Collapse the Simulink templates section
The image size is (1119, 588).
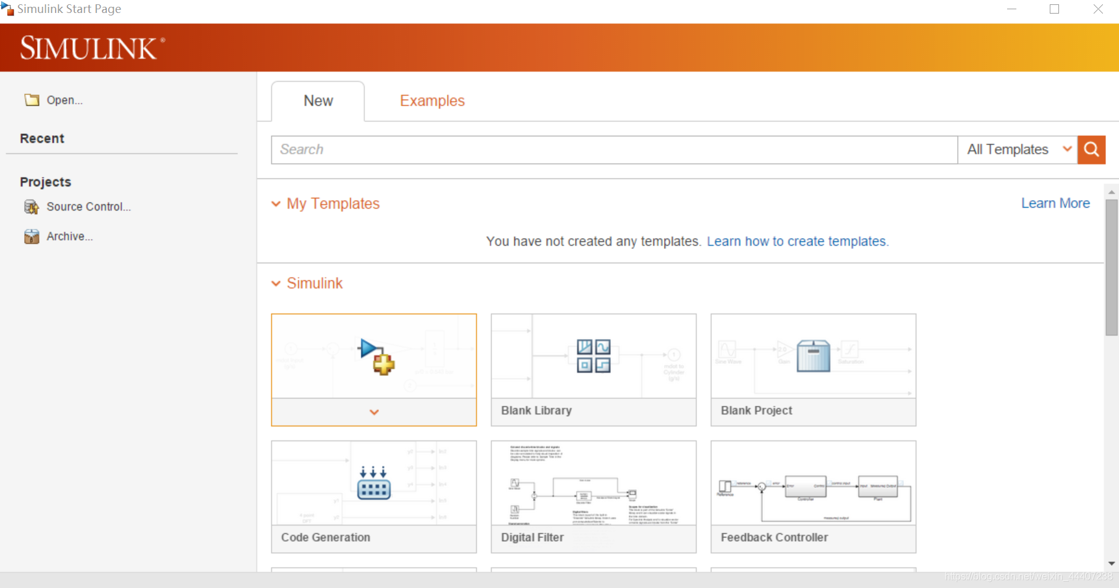tap(276, 283)
